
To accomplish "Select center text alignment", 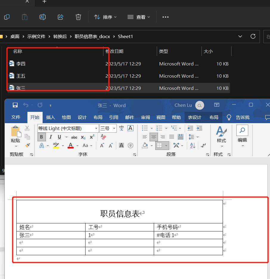I will [x=153, y=137].
